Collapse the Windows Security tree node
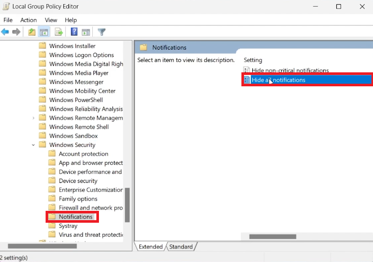The width and height of the screenshot is (373, 262). coord(33,145)
